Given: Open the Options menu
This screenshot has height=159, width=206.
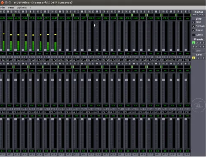Looking at the screenshot, I should pyautogui.click(x=22, y=7).
